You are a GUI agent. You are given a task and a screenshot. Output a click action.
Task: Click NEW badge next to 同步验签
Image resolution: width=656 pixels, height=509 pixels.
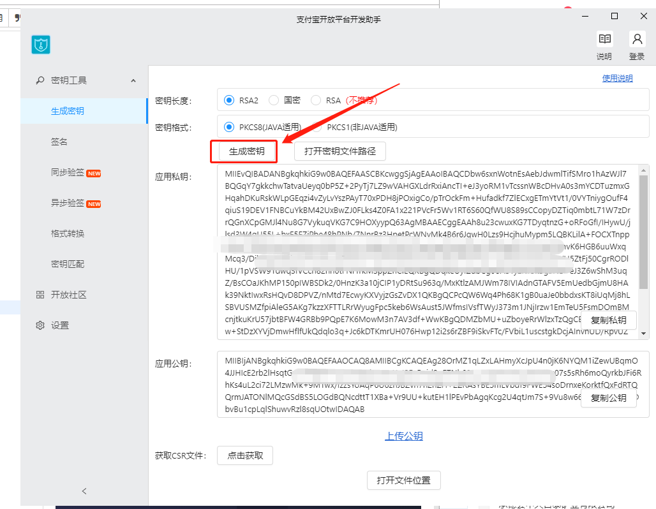click(94, 173)
